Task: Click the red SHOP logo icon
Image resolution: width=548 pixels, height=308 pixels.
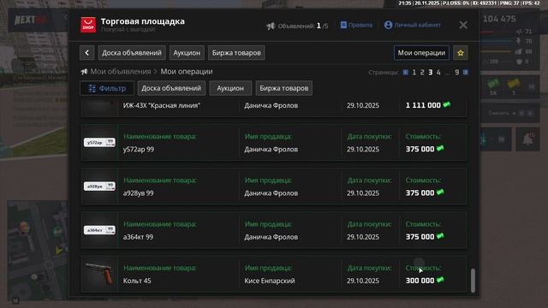Action: 88,25
